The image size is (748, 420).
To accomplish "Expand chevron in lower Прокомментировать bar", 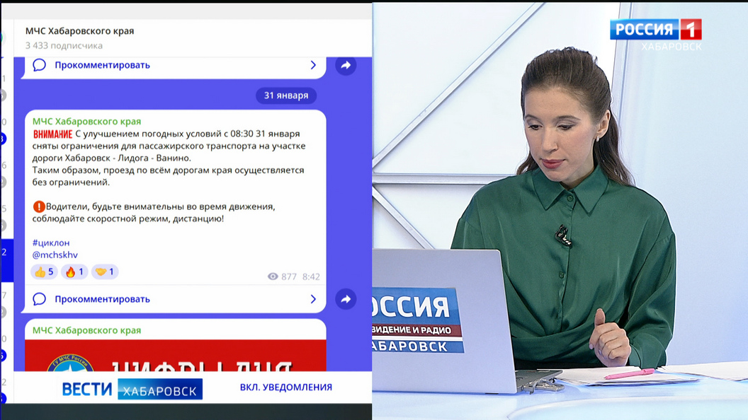I will (313, 299).
